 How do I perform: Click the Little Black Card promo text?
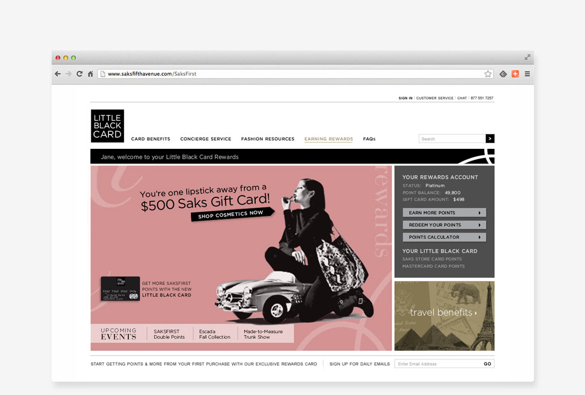166,289
